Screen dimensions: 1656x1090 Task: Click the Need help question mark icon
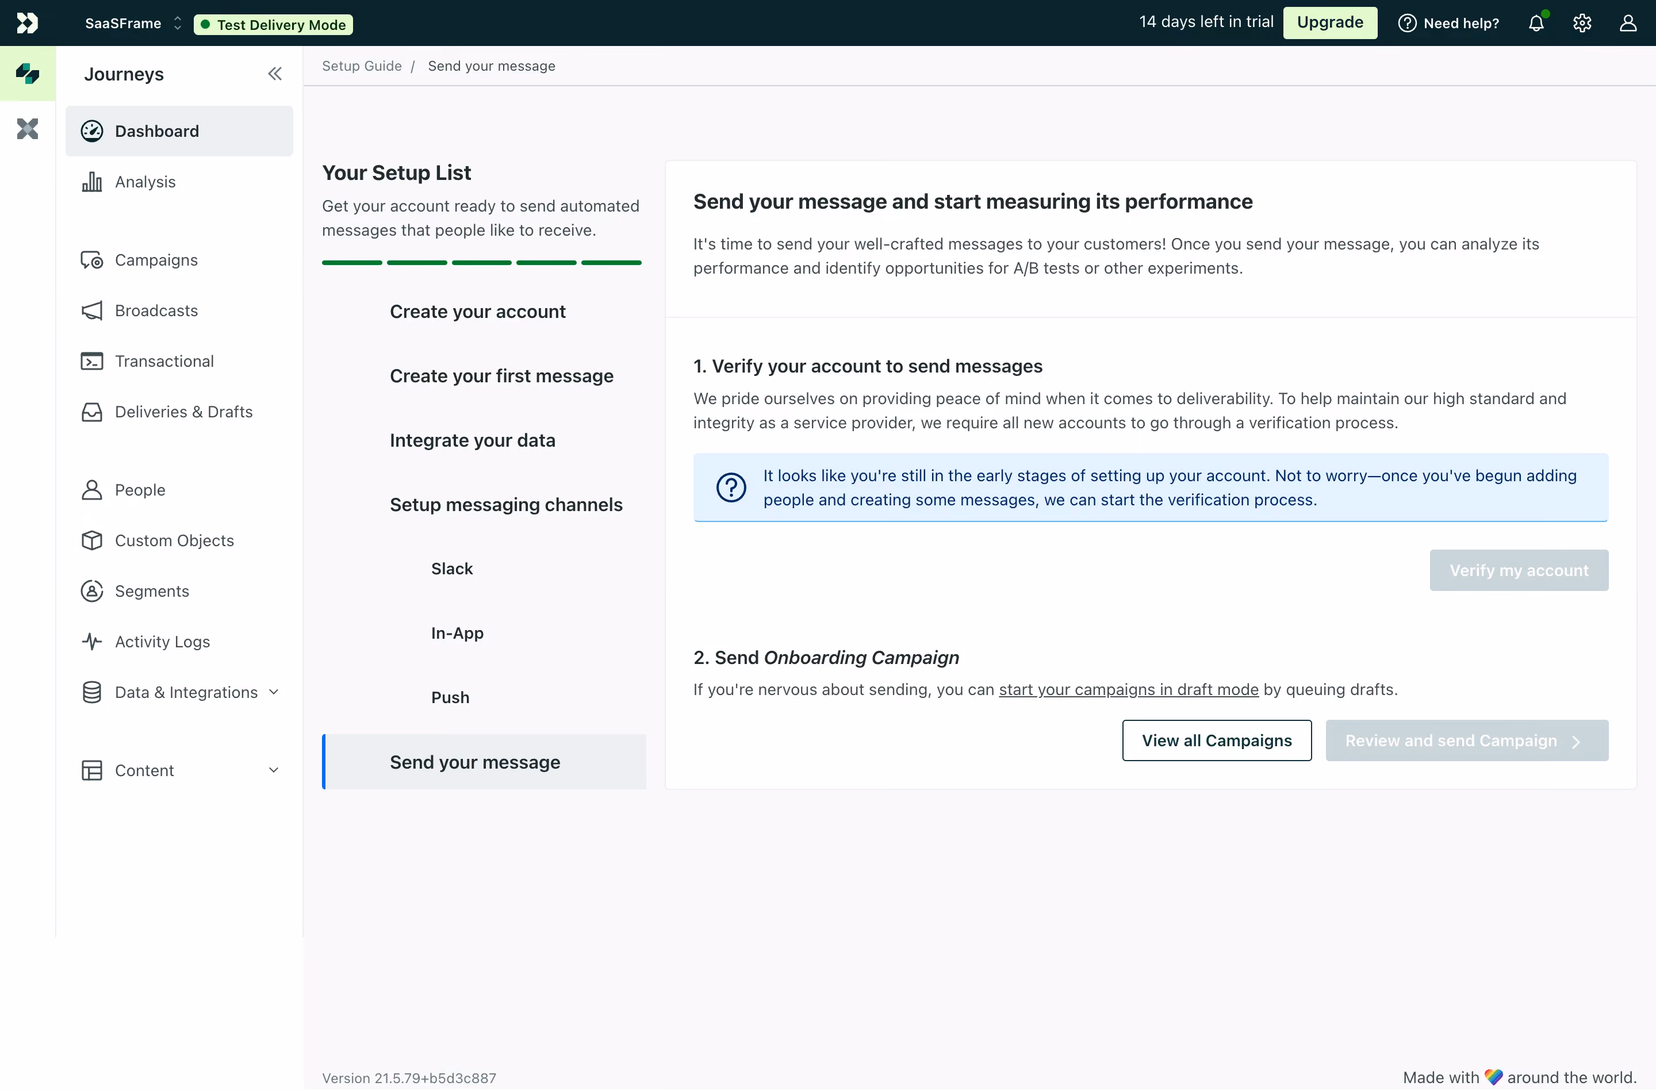click(1407, 23)
